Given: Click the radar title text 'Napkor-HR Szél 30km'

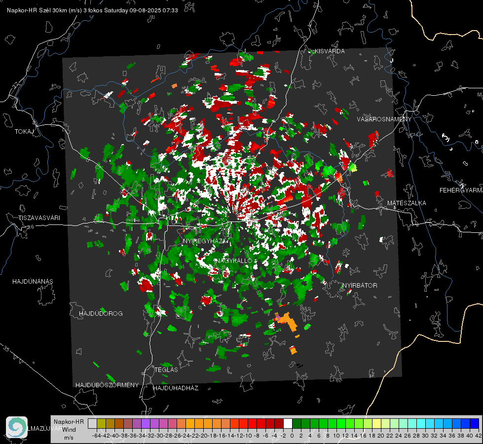Looking at the screenshot, I should [37, 10].
